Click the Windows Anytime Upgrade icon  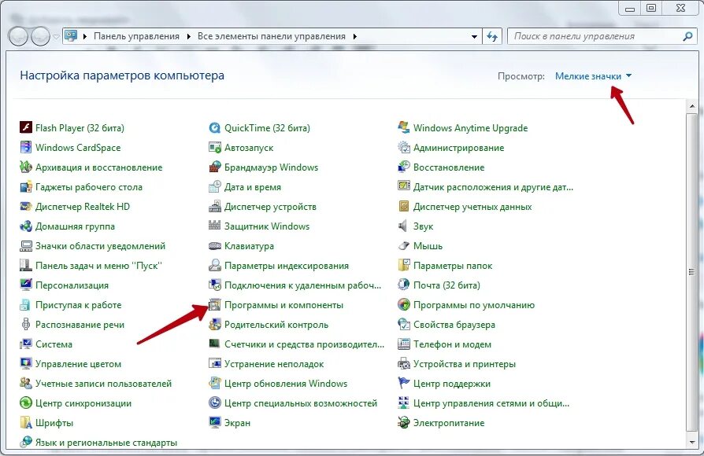coord(404,128)
